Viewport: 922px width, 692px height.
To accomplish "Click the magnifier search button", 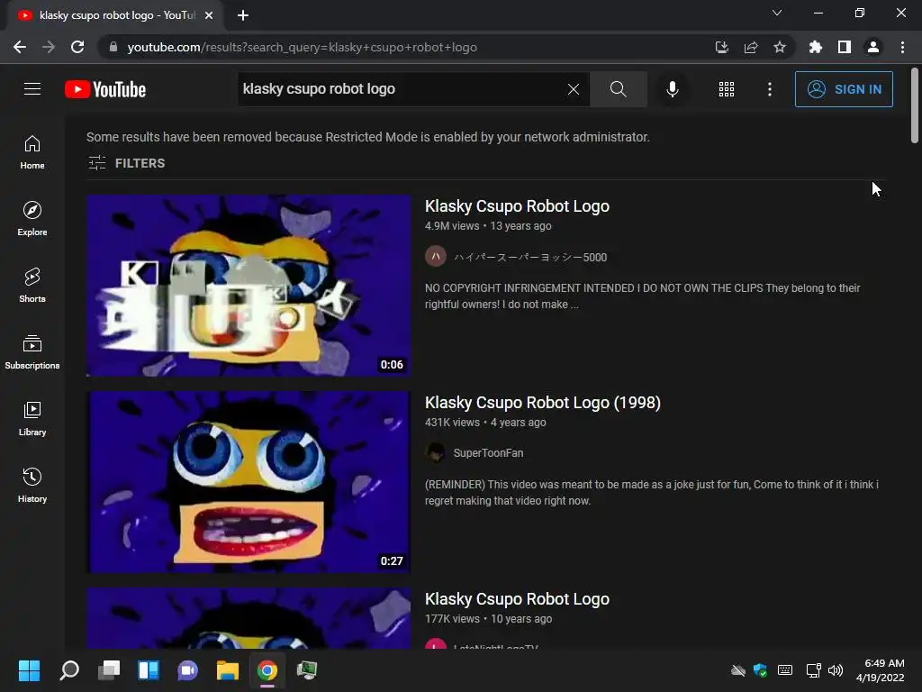I will point(618,89).
